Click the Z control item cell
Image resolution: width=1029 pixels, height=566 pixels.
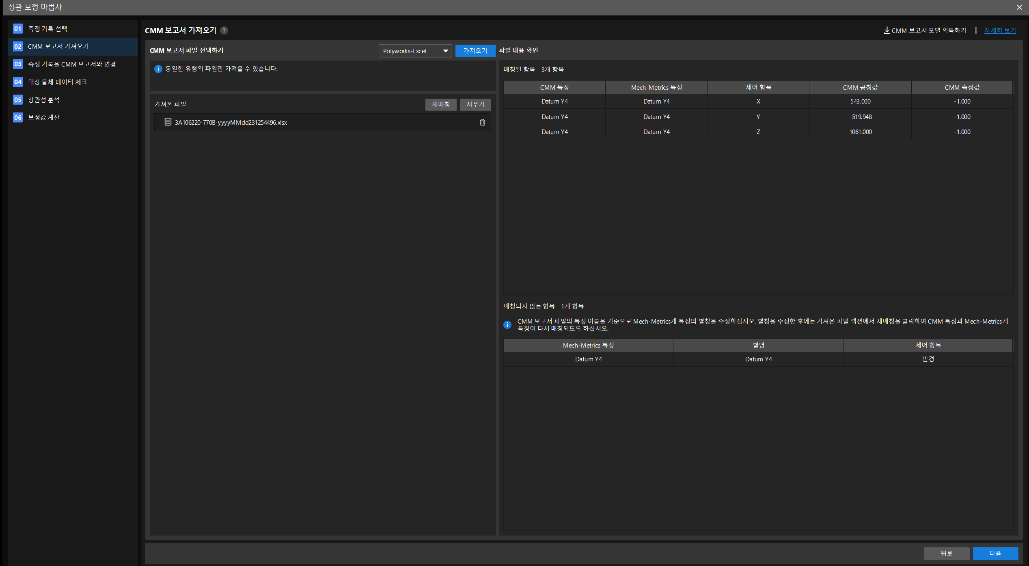pos(758,132)
